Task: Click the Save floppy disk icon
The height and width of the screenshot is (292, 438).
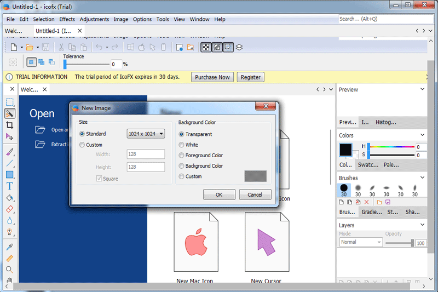Action: [46, 47]
